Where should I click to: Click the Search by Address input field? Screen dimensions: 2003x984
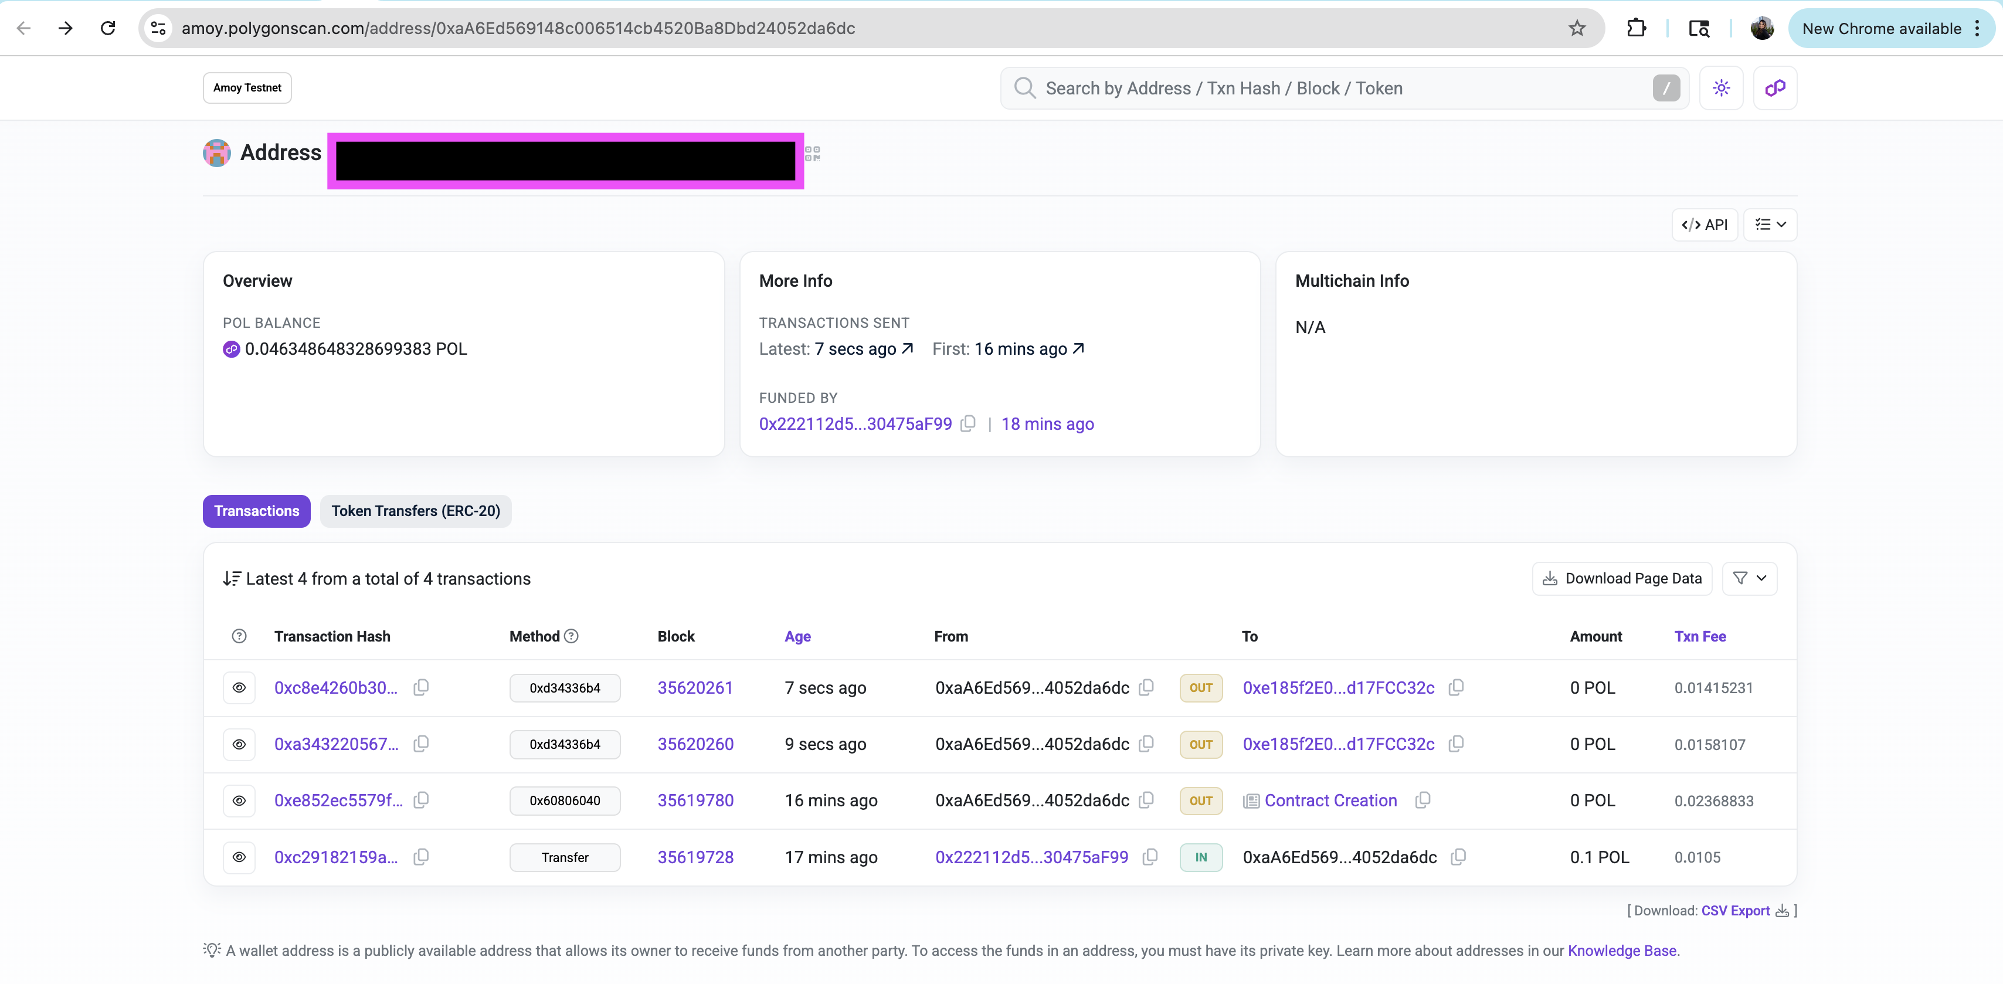pyautogui.click(x=1322, y=89)
